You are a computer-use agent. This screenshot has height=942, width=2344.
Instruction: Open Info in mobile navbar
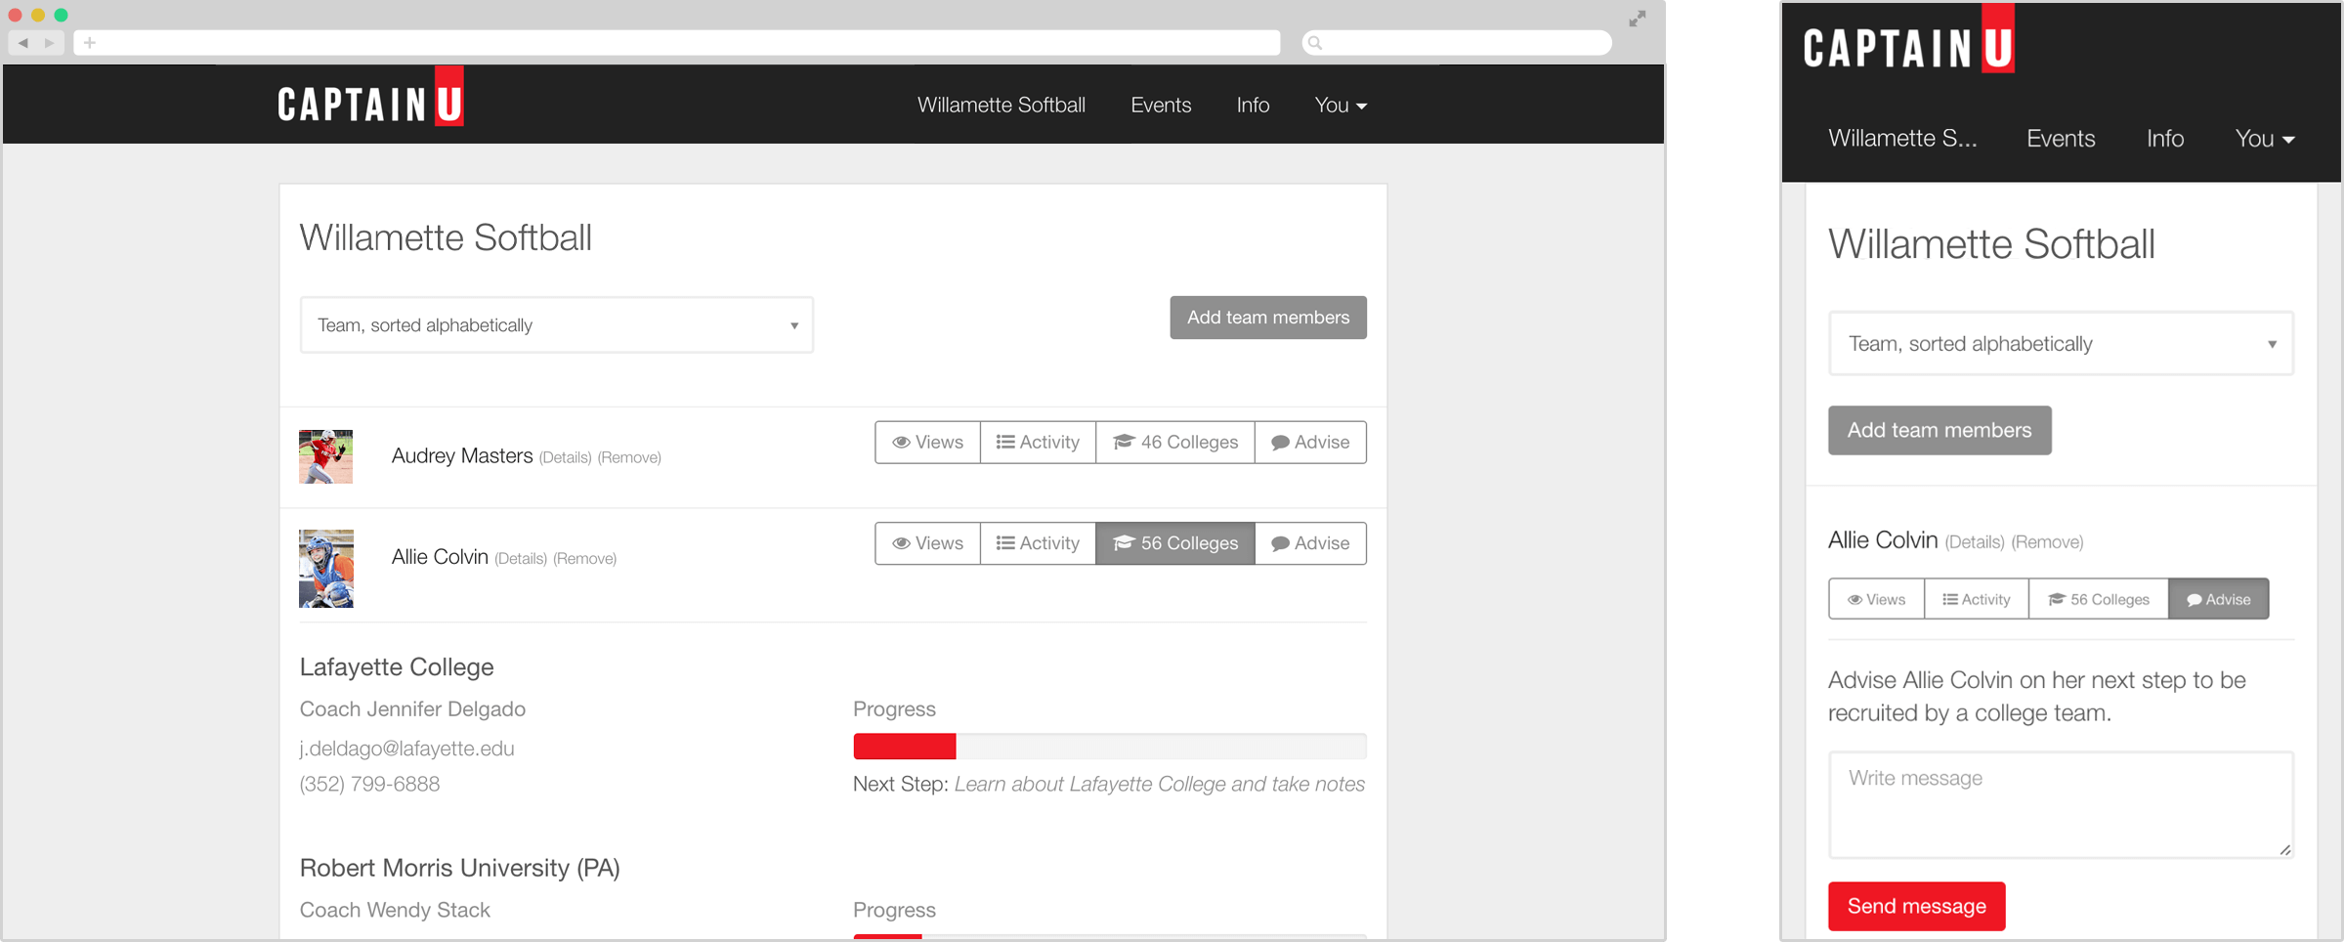[x=2165, y=139]
